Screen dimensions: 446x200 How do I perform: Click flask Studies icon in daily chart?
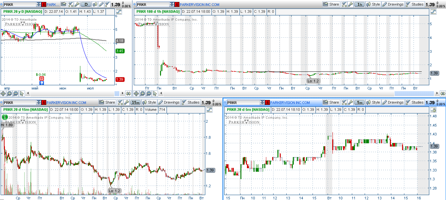107,5
